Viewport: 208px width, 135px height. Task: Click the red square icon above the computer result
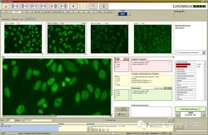pyautogui.click(x=118, y=59)
